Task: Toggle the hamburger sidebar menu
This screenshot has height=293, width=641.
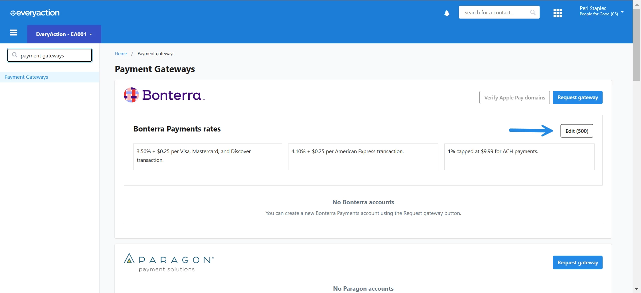Action: coord(14,33)
